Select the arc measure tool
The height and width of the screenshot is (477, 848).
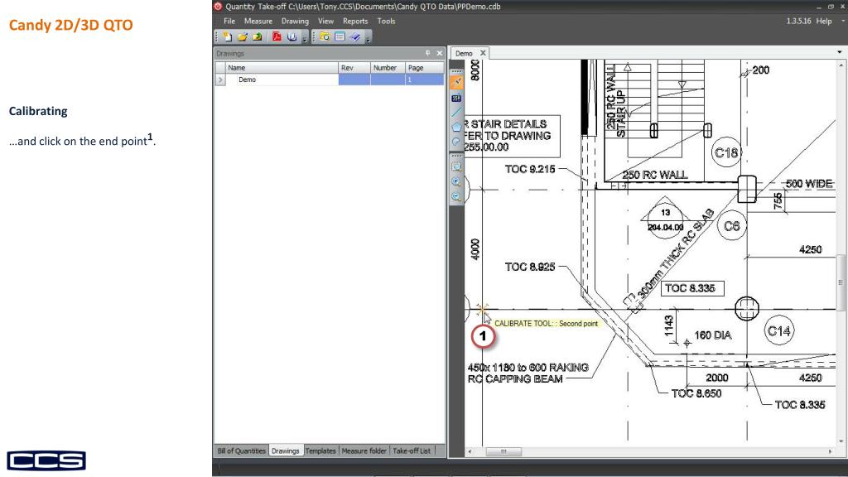tap(456, 141)
